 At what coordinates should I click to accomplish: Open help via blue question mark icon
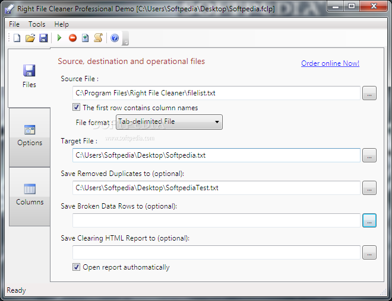[x=115, y=38]
